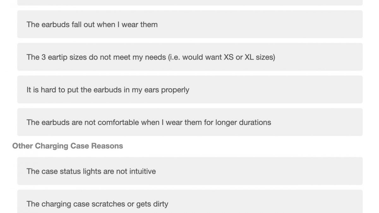Toggle the earbuds fall out answer

click(92, 25)
